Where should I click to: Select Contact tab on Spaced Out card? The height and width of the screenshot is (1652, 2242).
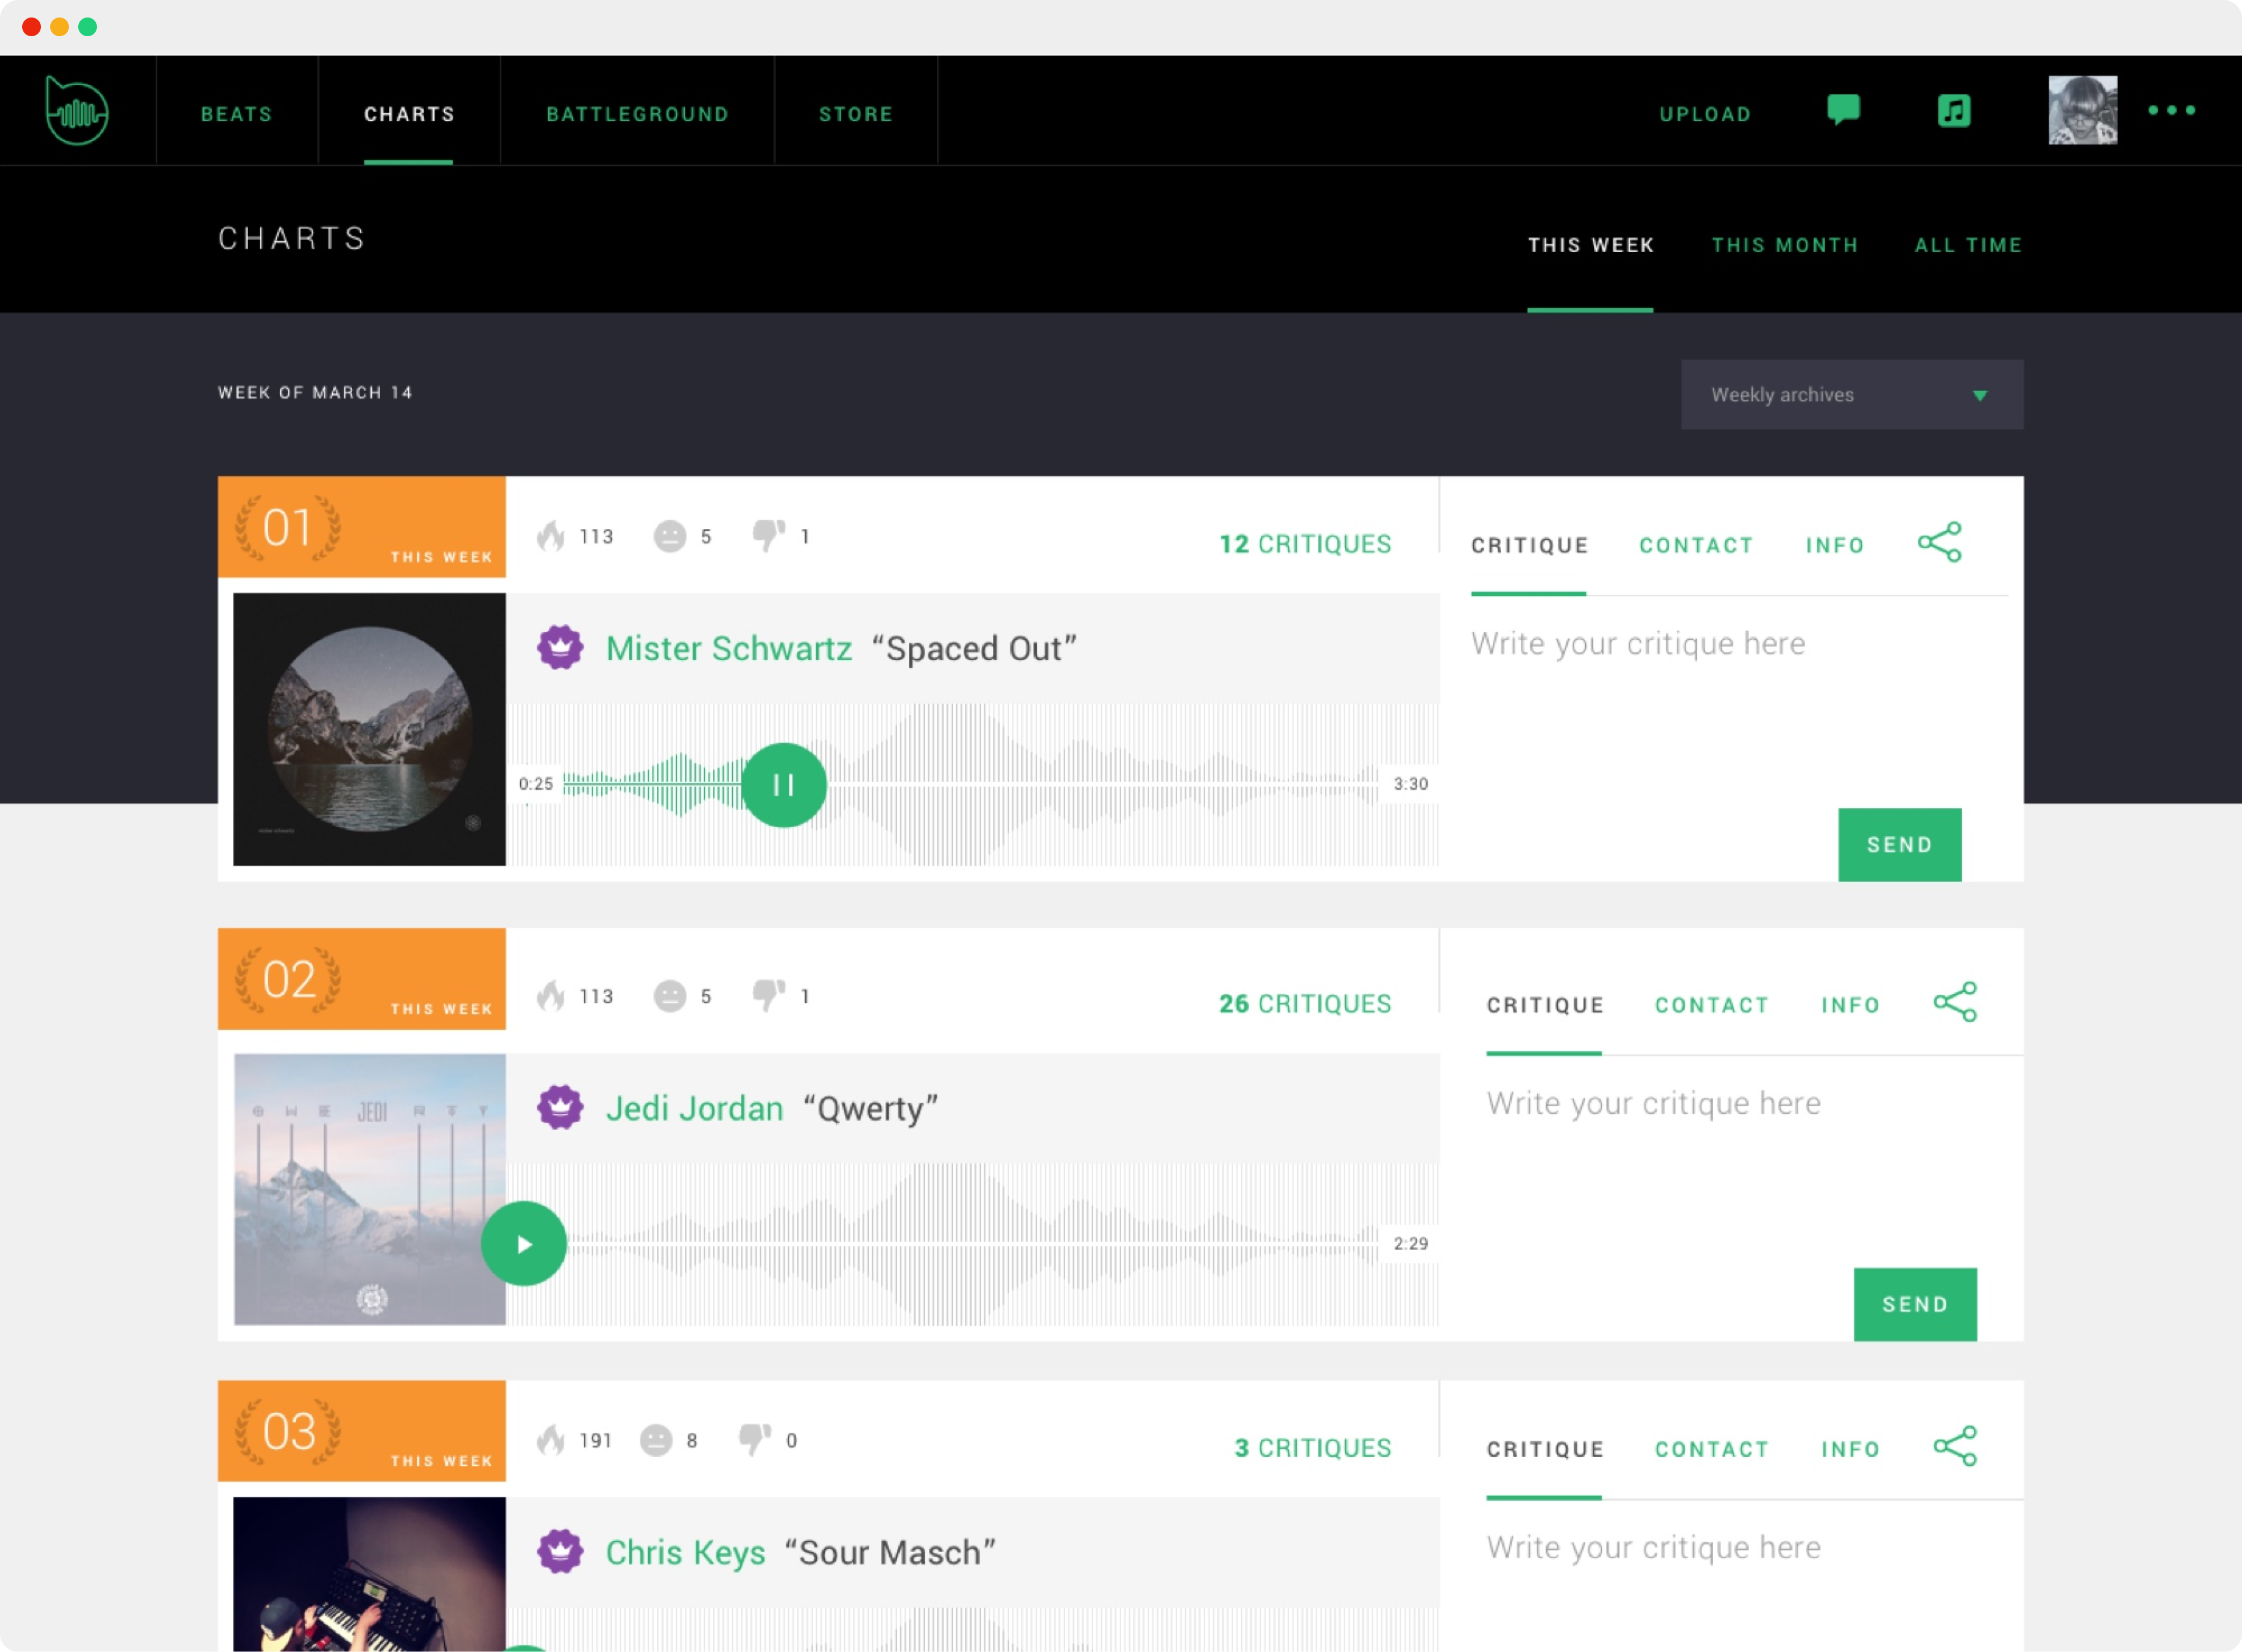click(x=1696, y=545)
